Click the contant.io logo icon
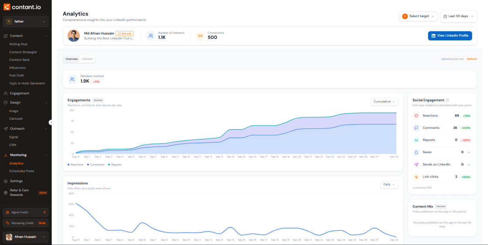The height and width of the screenshot is (245, 488). 7,7
